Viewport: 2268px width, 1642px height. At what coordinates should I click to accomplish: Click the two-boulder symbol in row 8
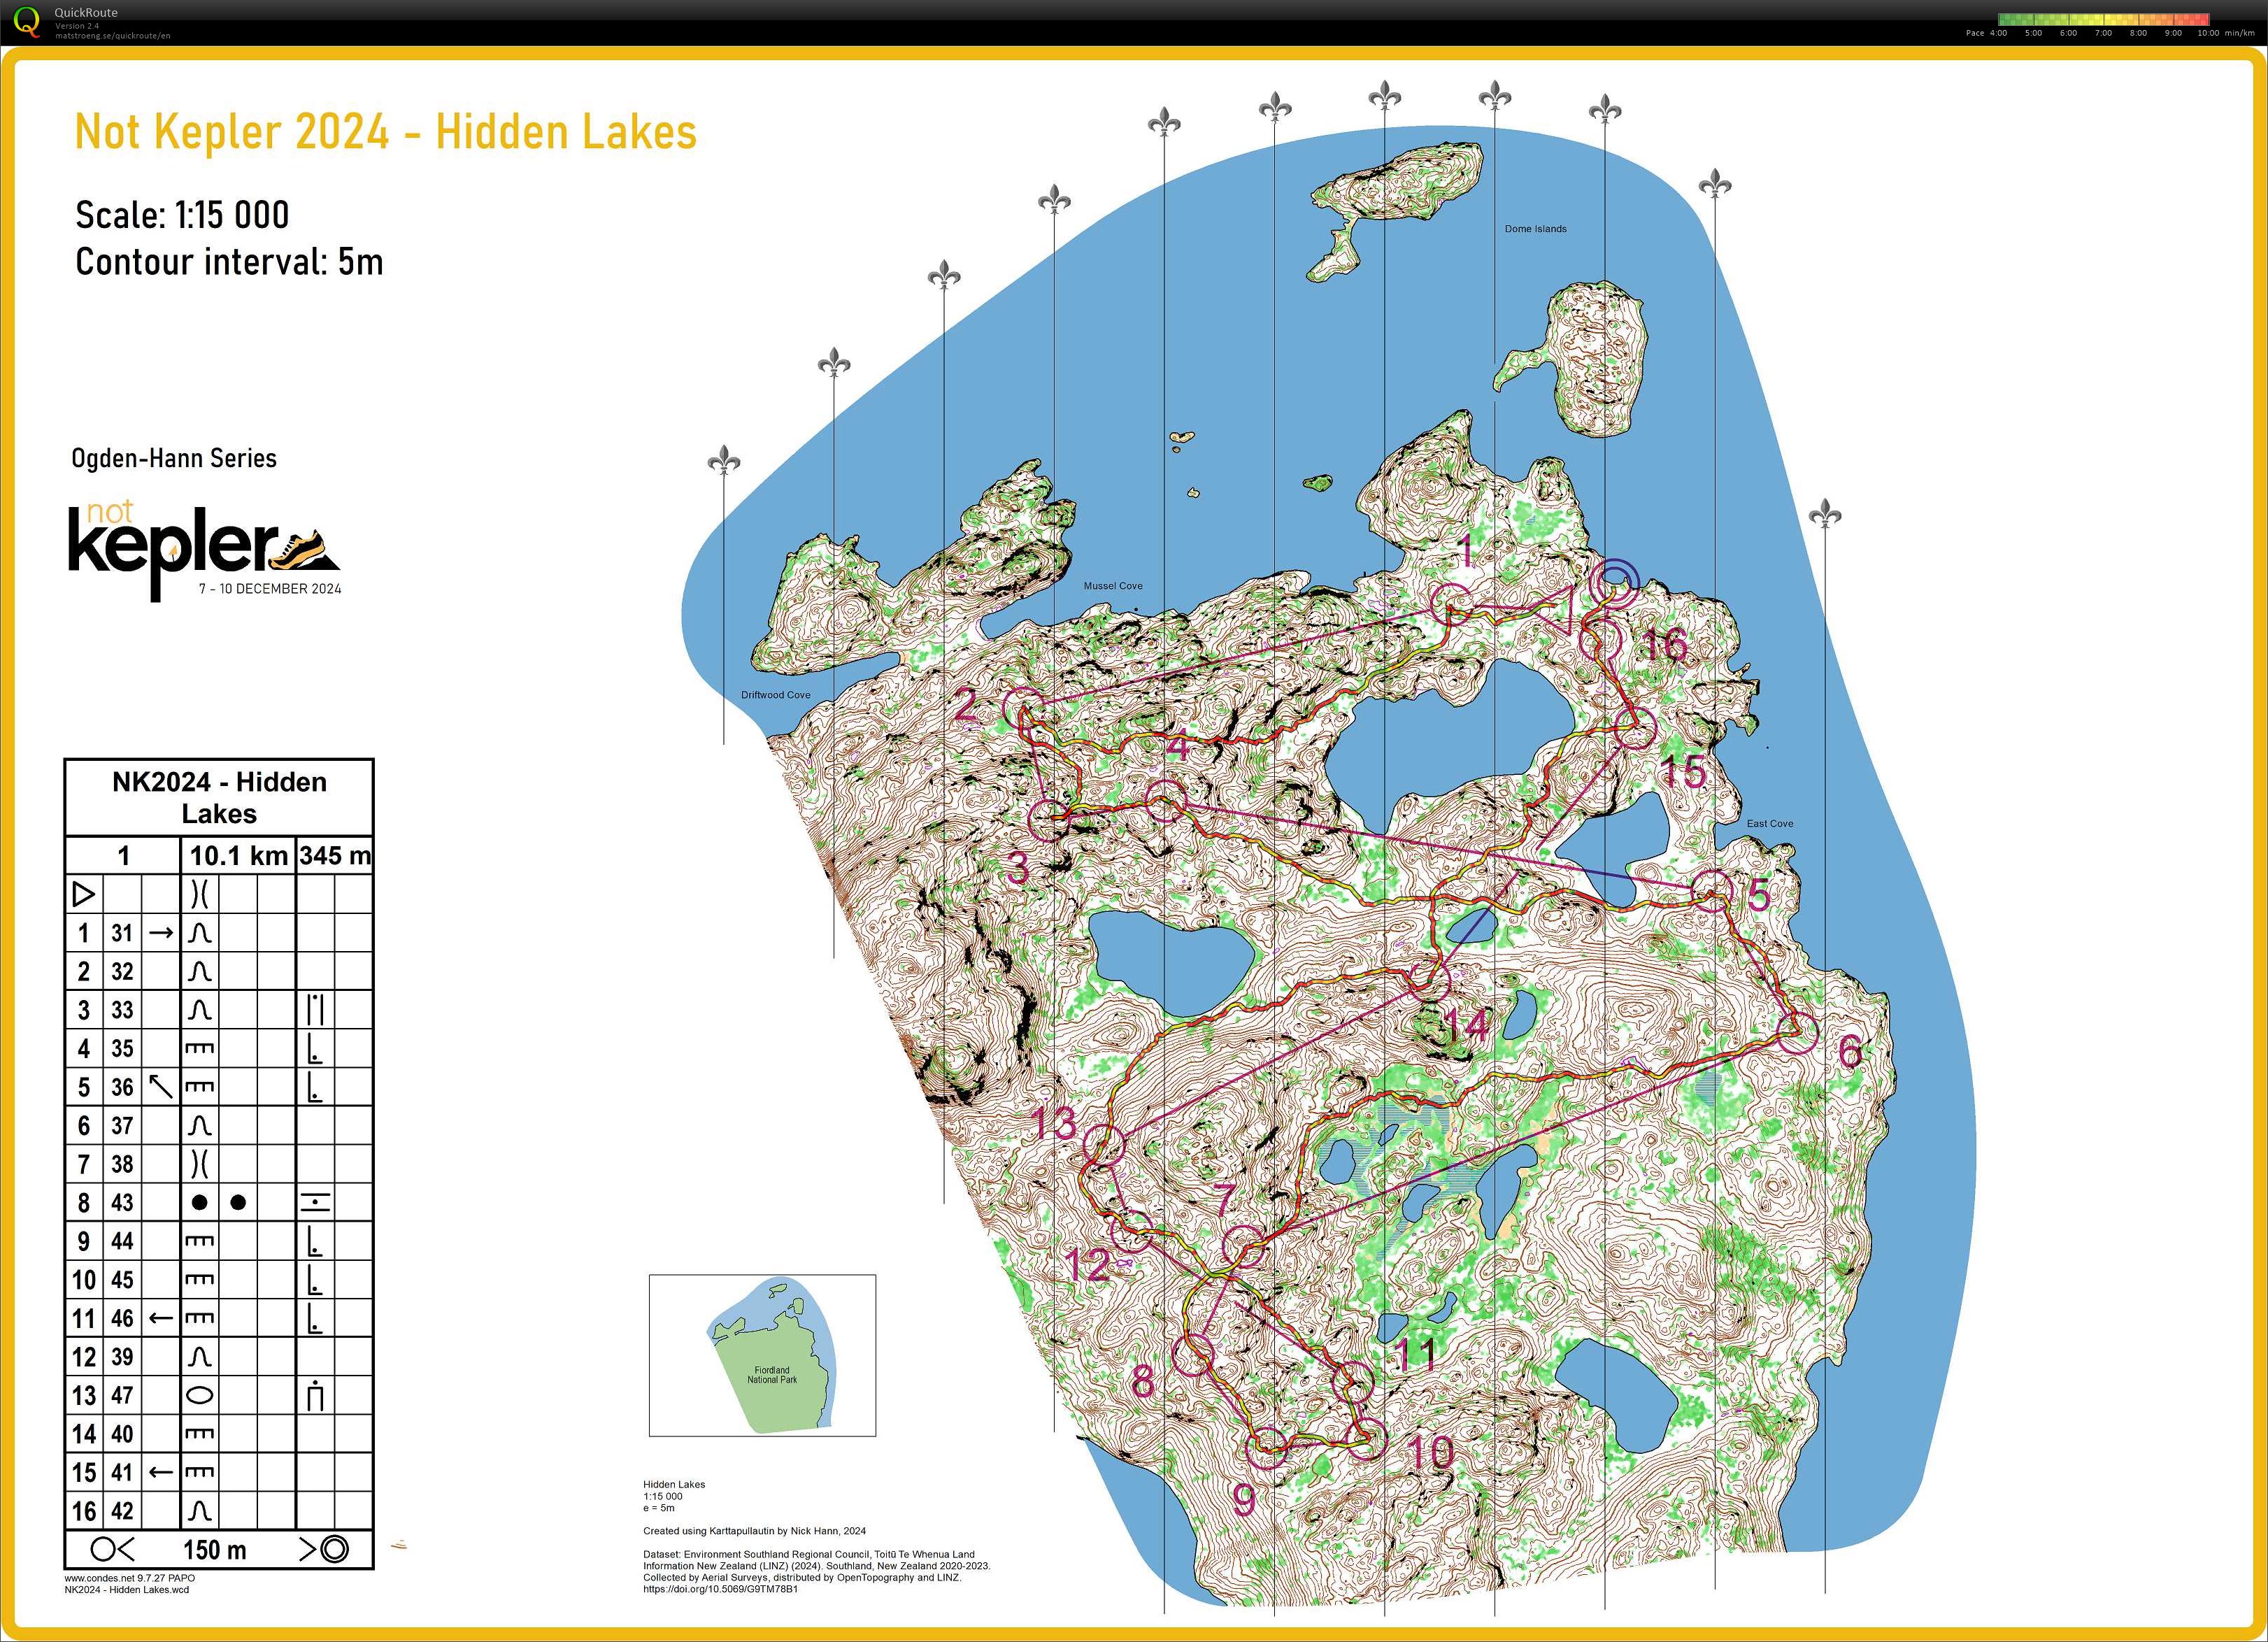click(218, 1202)
